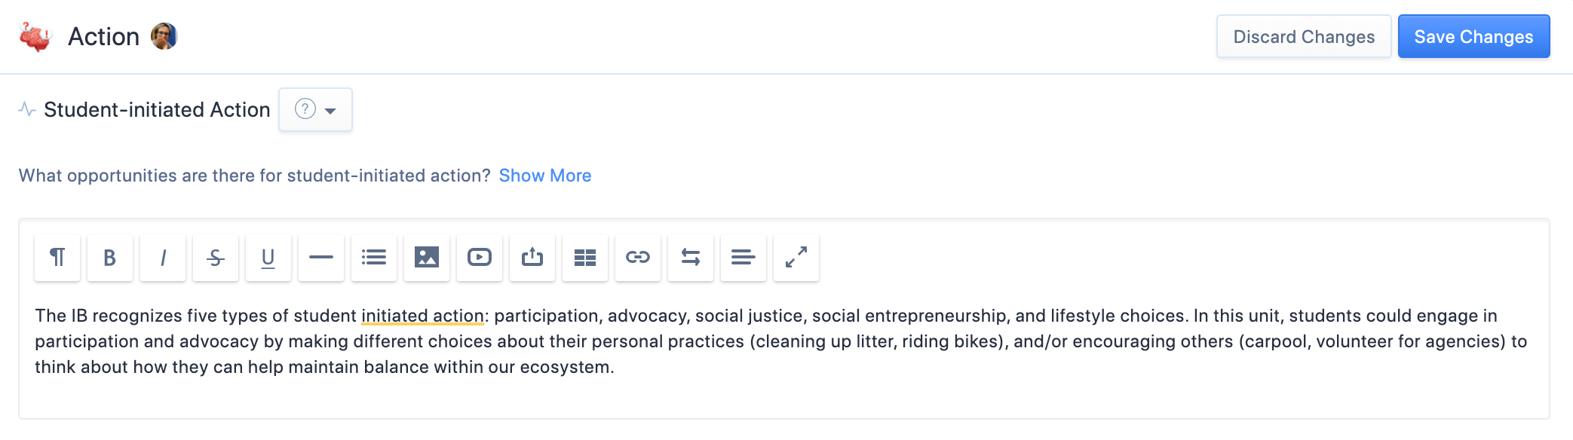The width and height of the screenshot is (1573, 440).
Task: Click the paragraph format icon
Action: point(57,258)
